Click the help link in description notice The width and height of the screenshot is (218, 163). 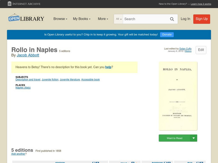coord(108,67)
